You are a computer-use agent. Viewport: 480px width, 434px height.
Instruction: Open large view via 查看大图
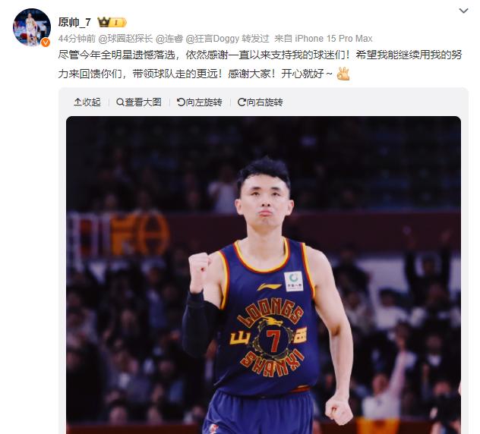(x=139, y=102)
